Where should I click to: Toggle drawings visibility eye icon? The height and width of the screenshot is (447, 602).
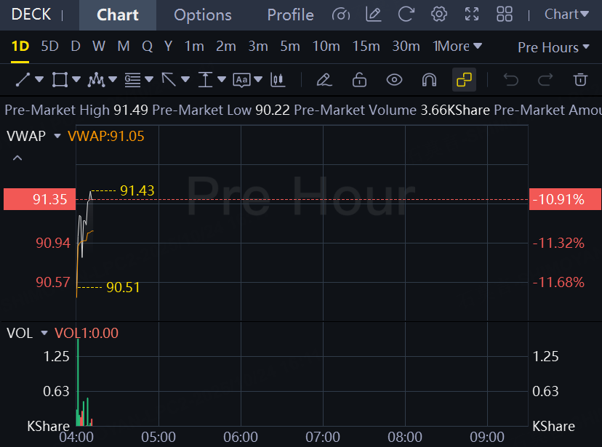pyautogui.click(x=394, y=80)
